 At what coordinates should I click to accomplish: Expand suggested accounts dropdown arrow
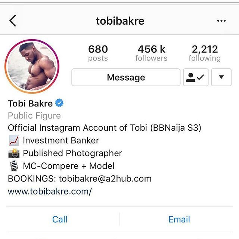221,77
